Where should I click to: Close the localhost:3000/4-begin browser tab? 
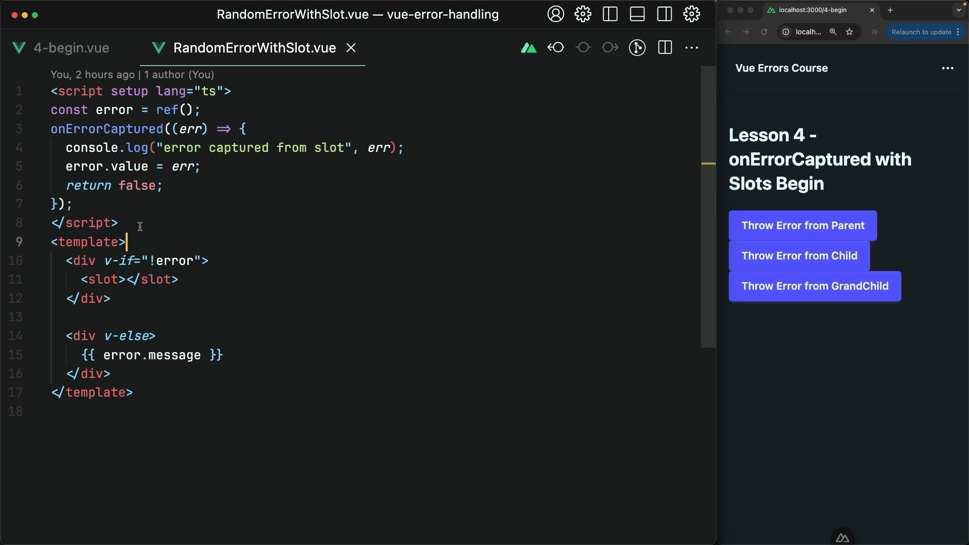(872, 10)
